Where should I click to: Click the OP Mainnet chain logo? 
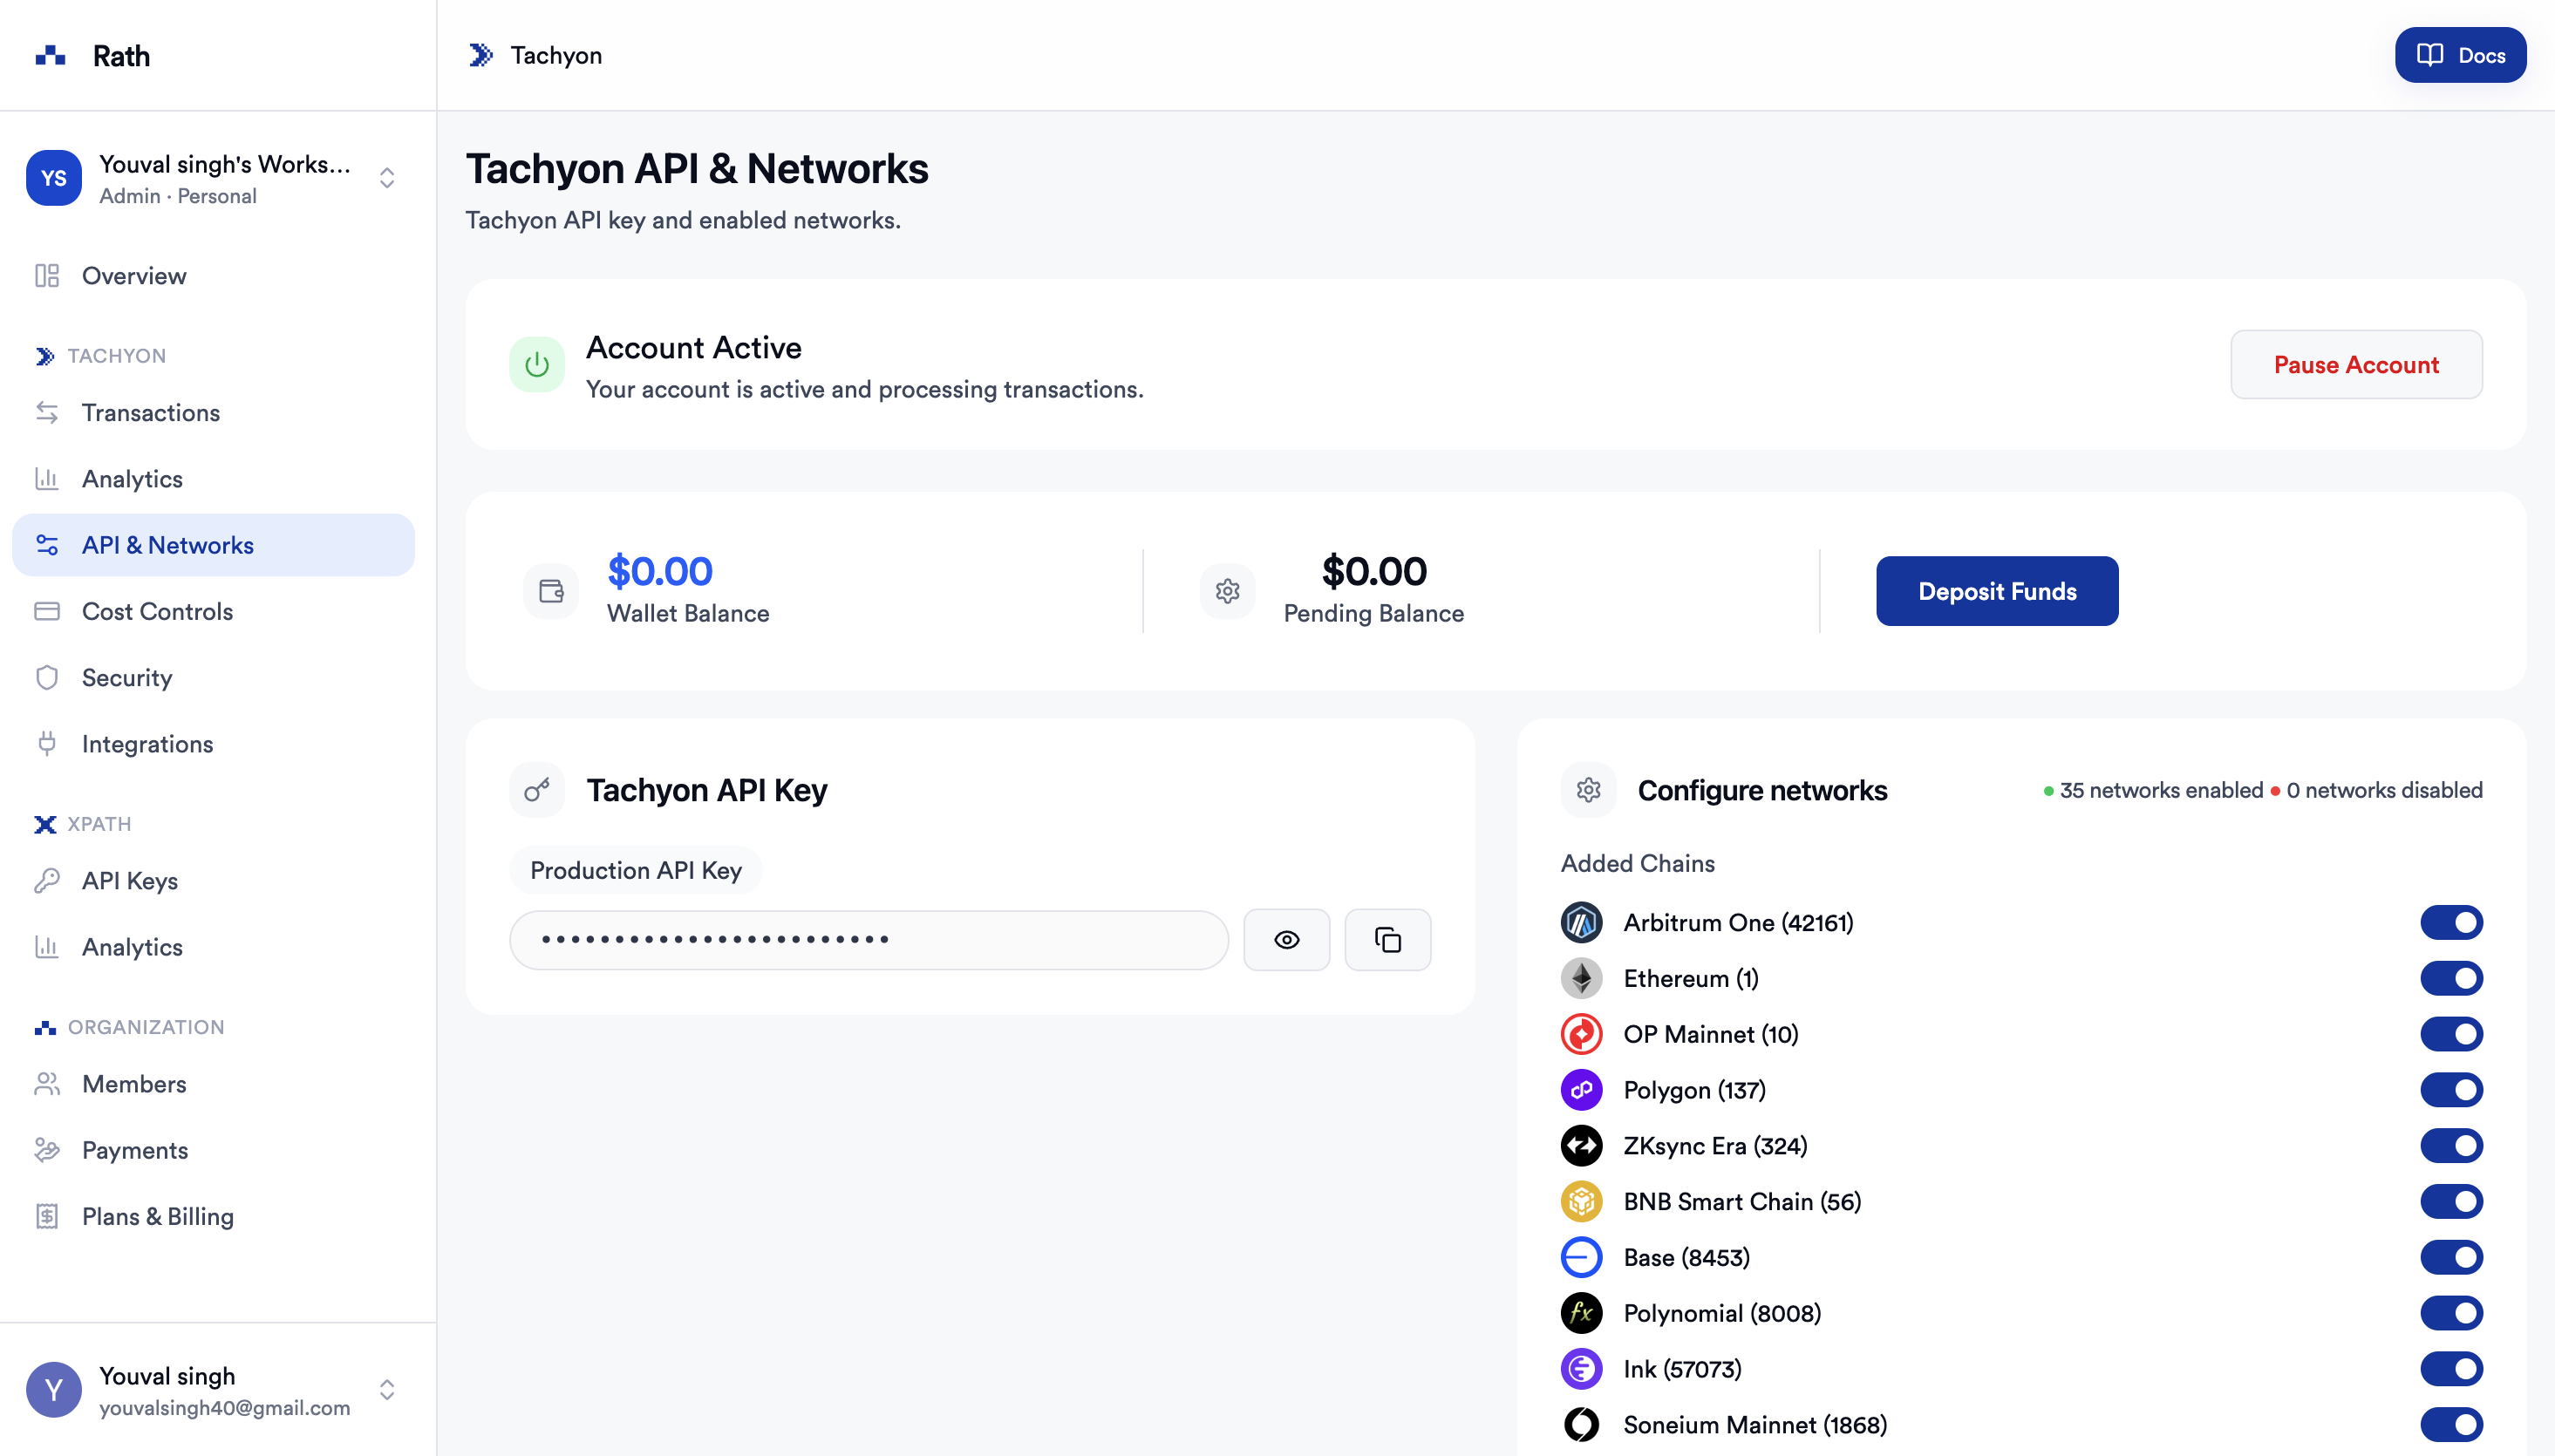(1582, 1034)
